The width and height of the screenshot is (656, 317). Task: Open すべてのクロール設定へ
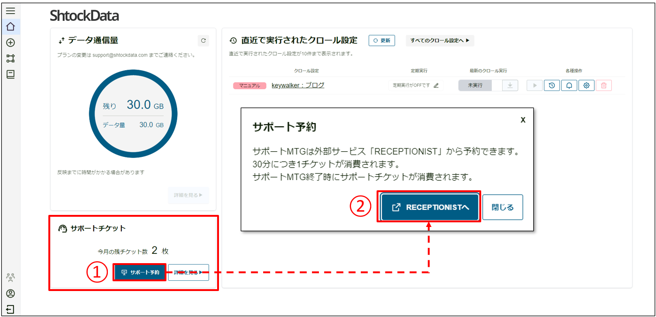[440, 40]
